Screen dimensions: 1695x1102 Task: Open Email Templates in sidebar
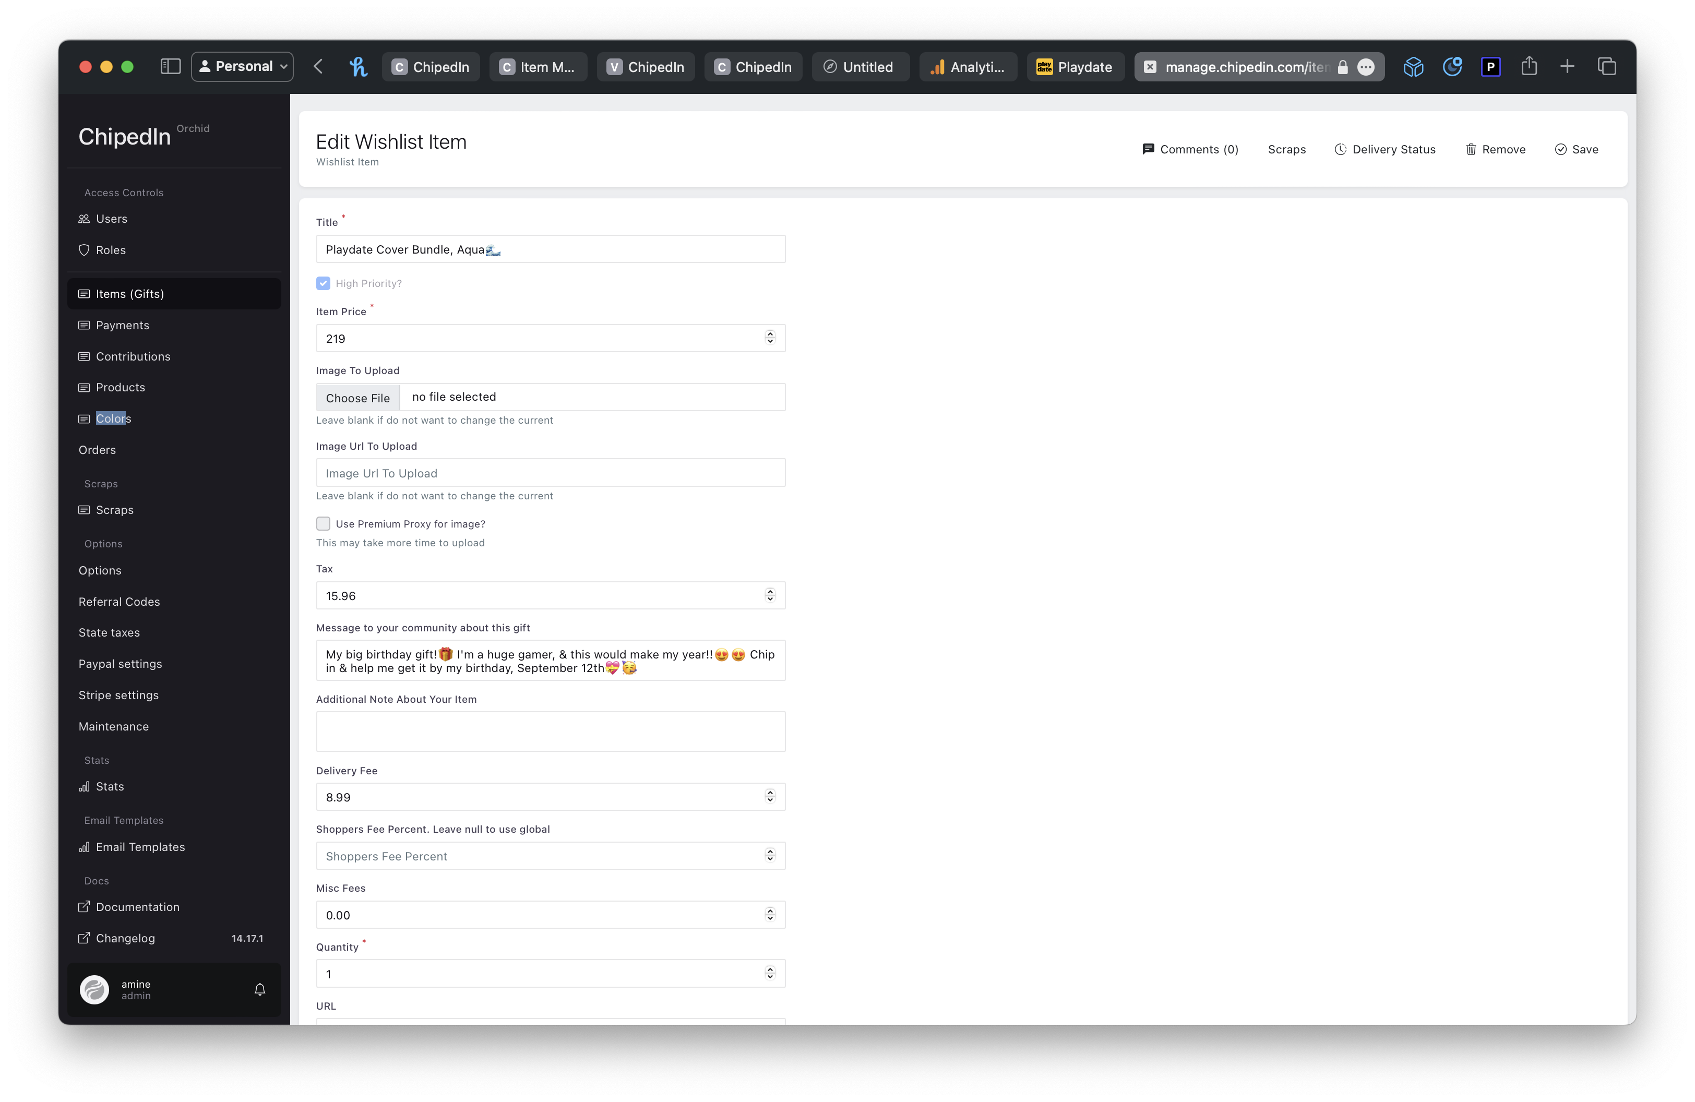click(174, 847)
